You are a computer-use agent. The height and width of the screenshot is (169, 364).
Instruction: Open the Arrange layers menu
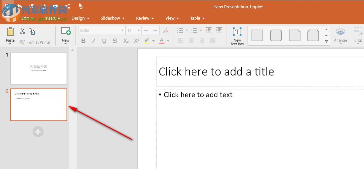(340, 36)
